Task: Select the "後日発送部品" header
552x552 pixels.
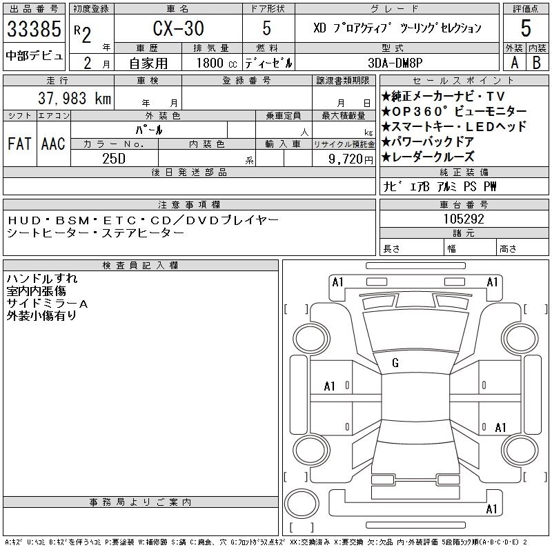Action: pos(189,172)
